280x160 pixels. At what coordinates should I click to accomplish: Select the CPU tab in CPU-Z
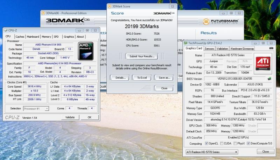[8, 36]
